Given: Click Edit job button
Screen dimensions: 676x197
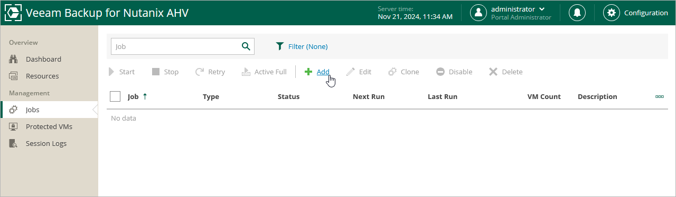Looking at the screenshot, I should 359,72.
